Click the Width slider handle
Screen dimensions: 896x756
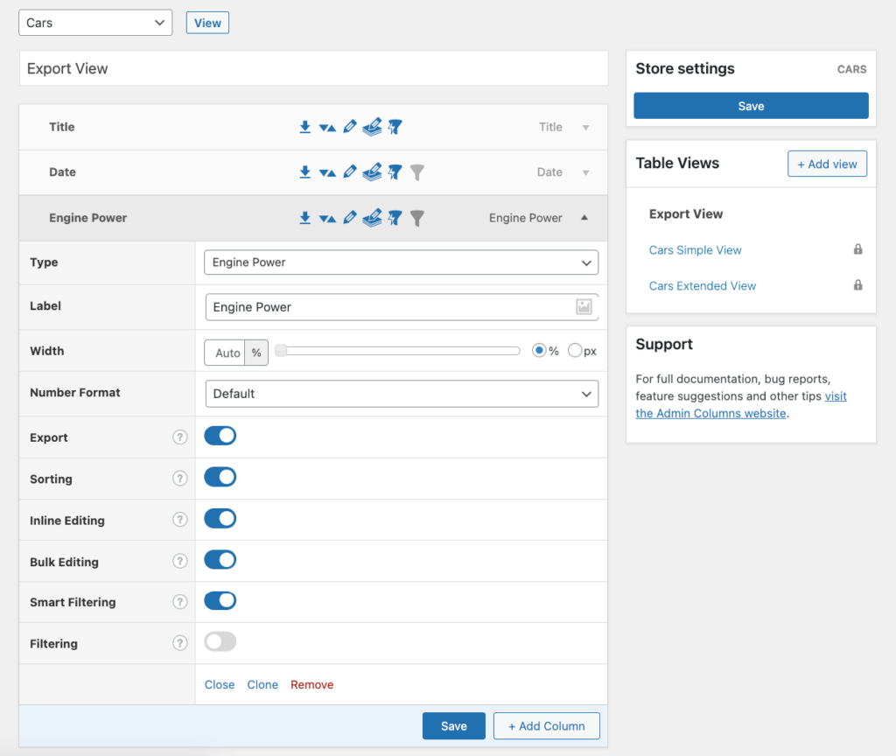tap(281, 349)
